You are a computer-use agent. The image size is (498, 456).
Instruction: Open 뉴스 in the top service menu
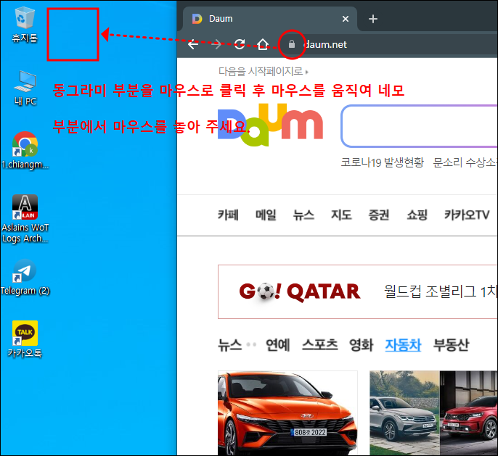pyautogui.click(x=303, y=215)
